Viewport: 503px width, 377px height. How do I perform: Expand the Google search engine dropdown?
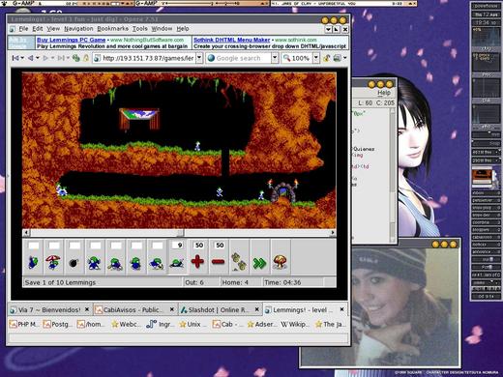[275, 58]
